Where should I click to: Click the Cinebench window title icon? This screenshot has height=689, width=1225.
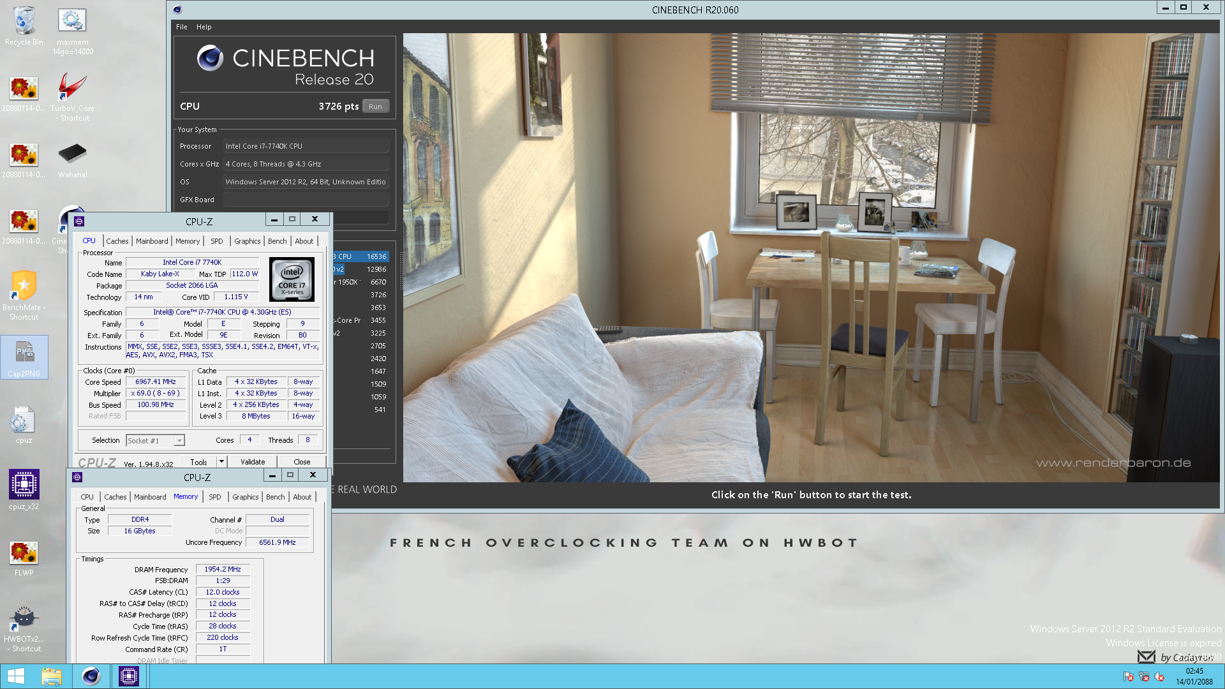tap(177, 10)
